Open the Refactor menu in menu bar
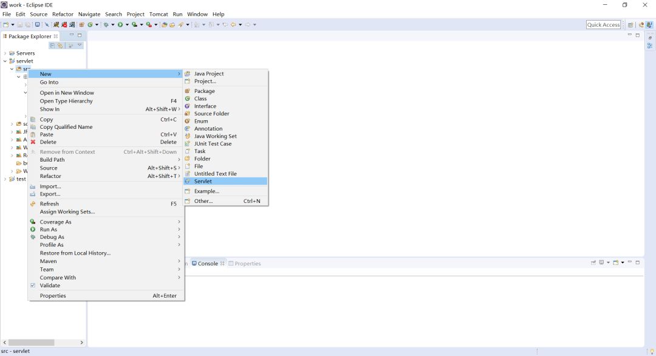The height and width of the screenshot is (356, 656). click(x=63, y=14)
